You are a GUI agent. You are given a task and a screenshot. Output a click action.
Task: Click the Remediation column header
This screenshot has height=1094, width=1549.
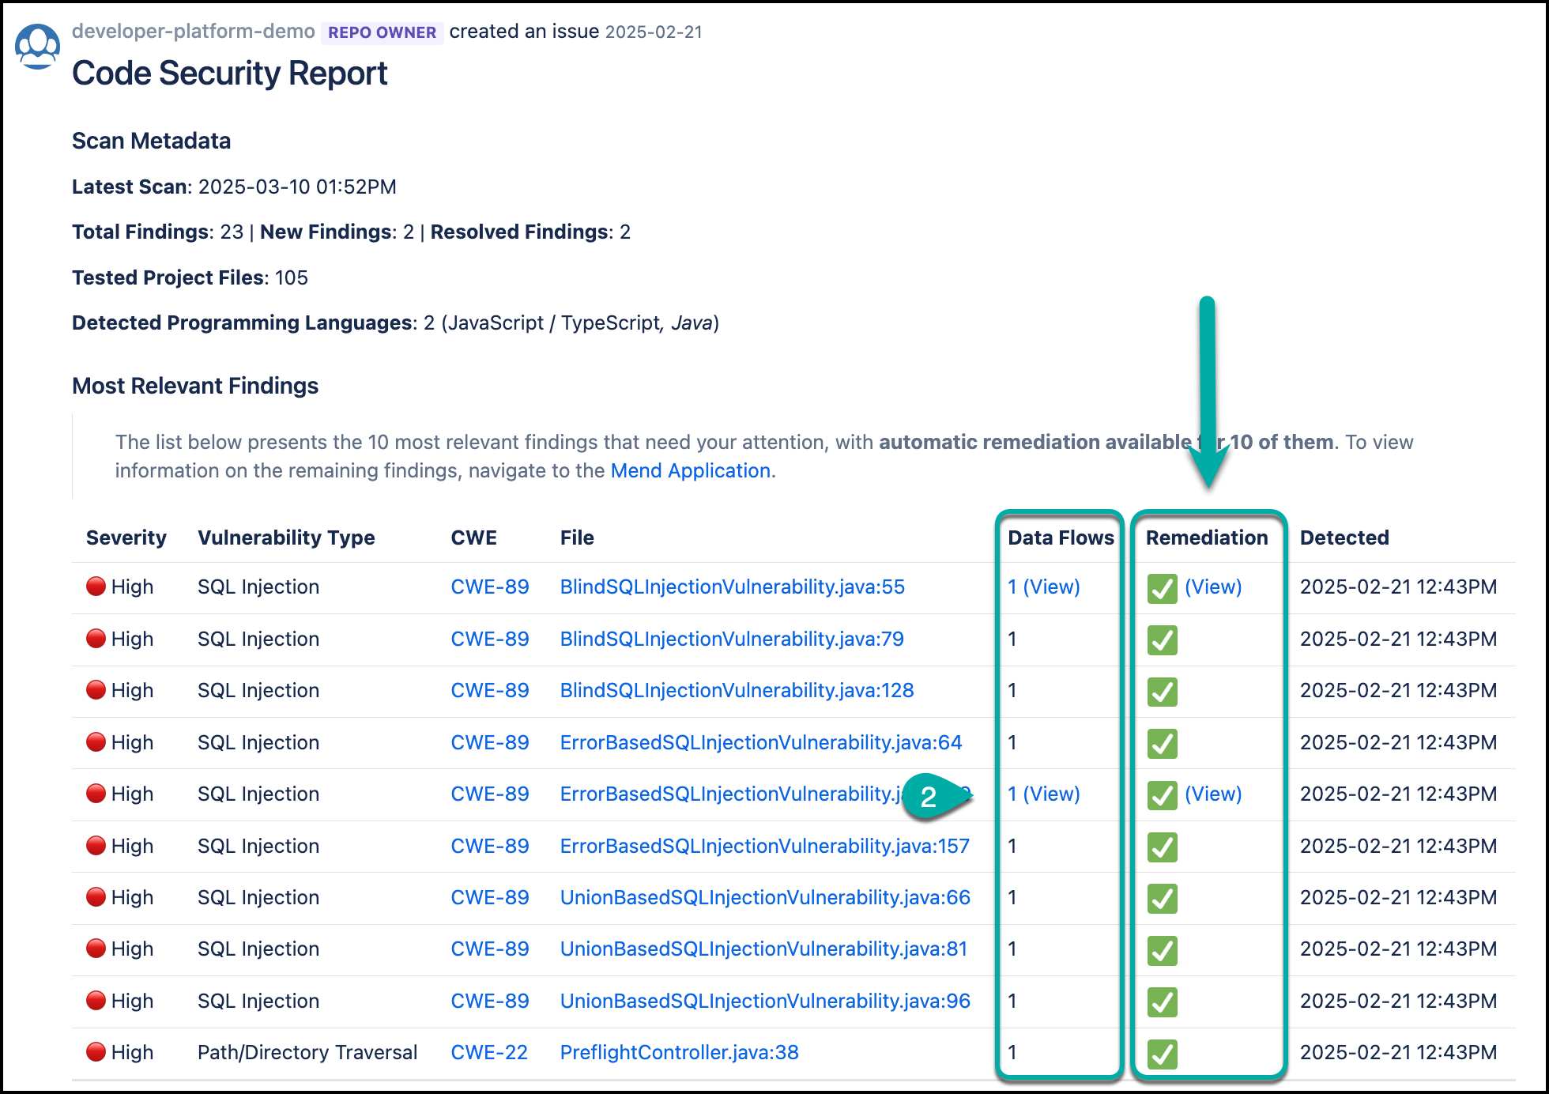1207,538
